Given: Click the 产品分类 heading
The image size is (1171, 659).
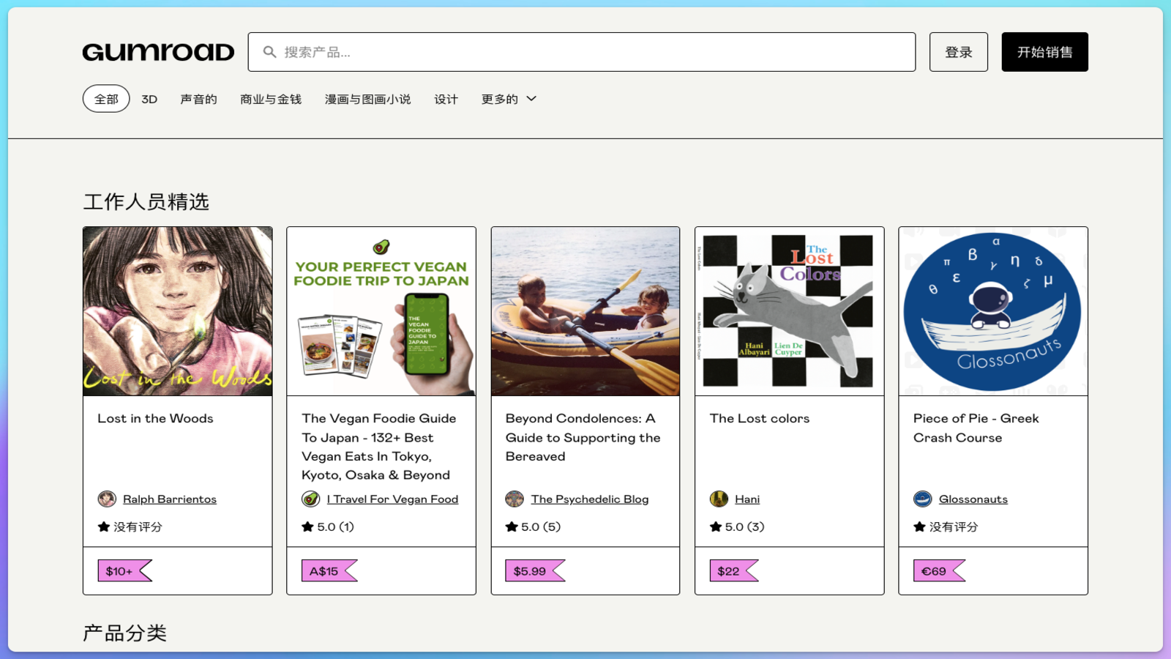Looking at the screenshot, I should tap(125, 633).
